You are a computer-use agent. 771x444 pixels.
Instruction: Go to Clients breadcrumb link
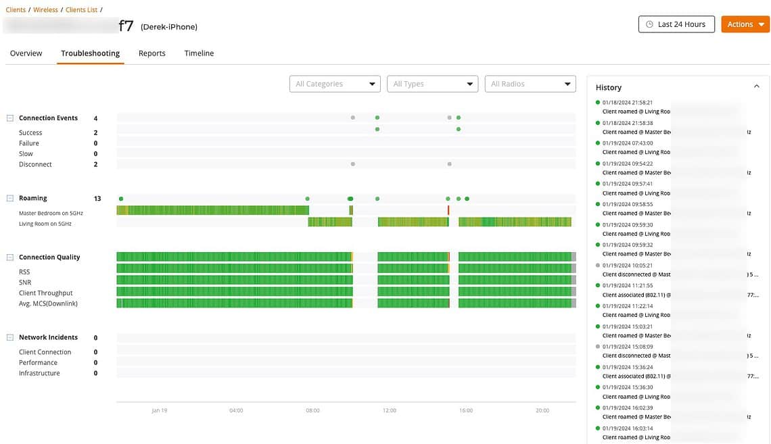(x=16, y=10)
